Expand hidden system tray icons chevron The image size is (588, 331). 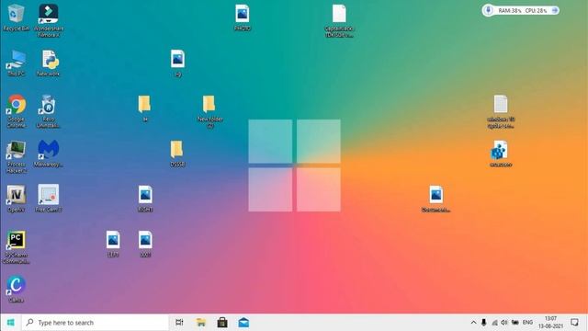(473, 323)
